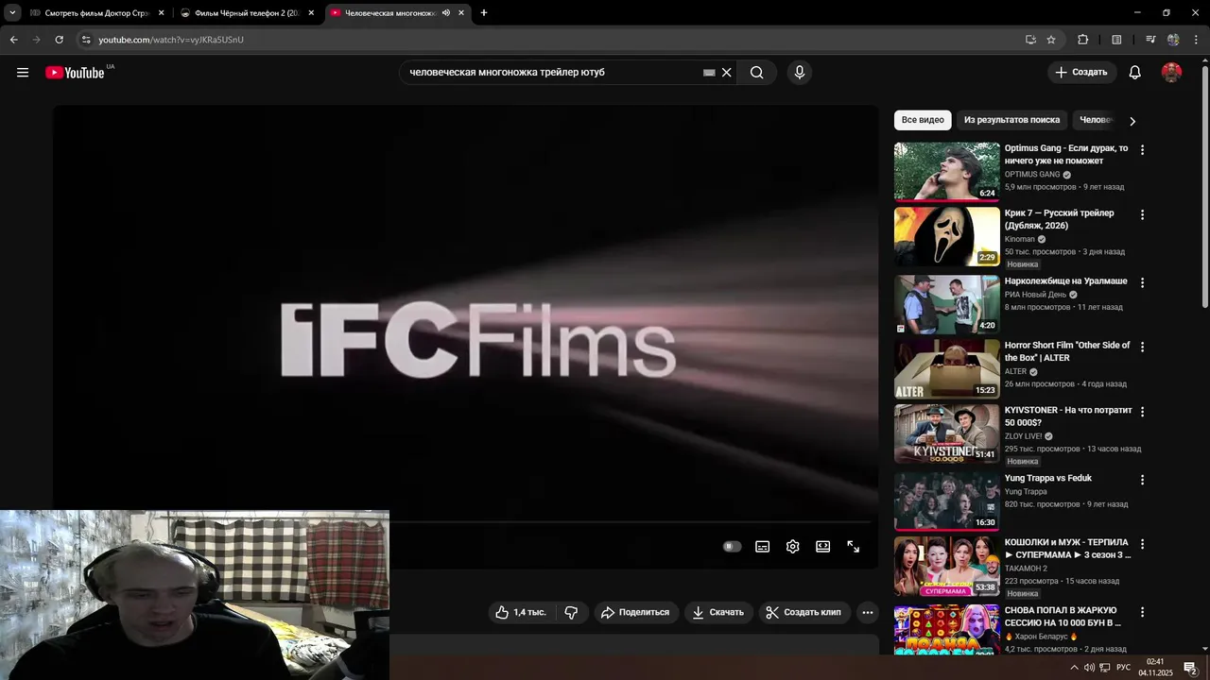
Task: Open options for Yung Trappa vs Feduk
Action: click(1142, 480)
